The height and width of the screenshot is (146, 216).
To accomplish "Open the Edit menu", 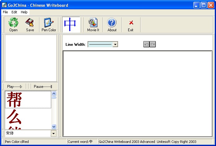I will (x=14, y=12).
